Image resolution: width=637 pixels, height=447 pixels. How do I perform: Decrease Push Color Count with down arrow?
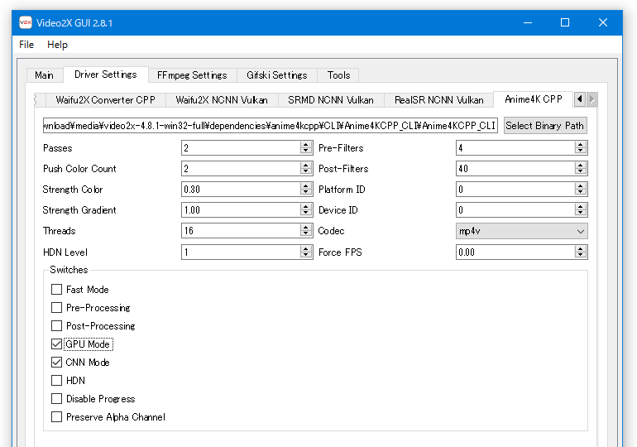(306, 172)
